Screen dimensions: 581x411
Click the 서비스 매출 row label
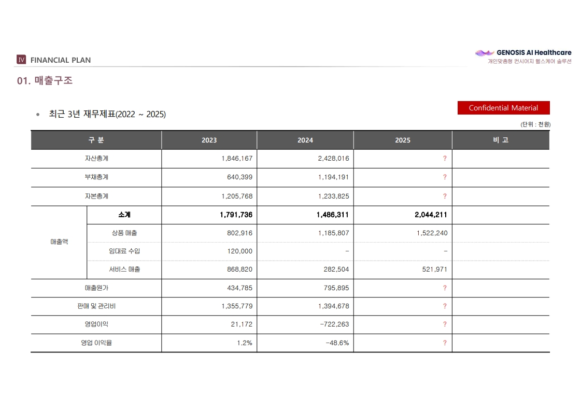(124, 270)
